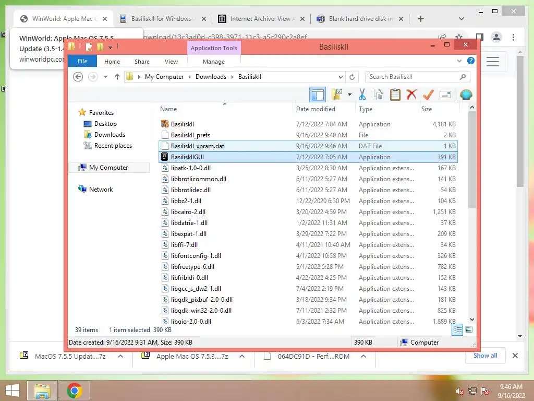Click the folder options toolbar icon
This screenshot has height=401, width=534.
point(337,95)
